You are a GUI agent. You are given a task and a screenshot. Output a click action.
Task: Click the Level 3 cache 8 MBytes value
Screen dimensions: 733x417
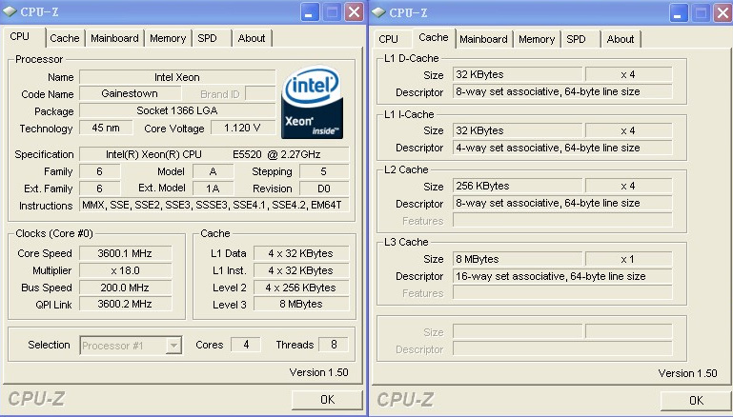tap(301, 304)
